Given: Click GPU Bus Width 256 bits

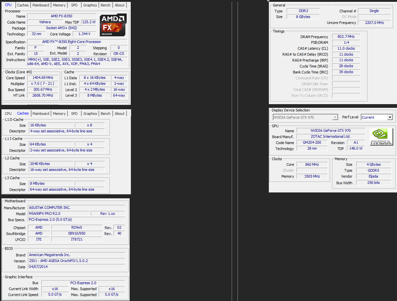Looking at the screenshot, I should click(373, 183).
